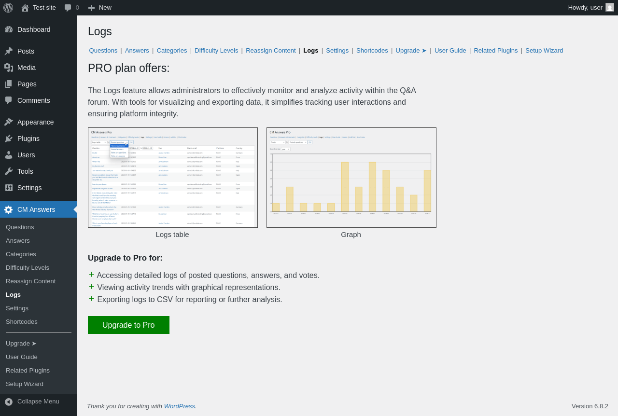618x416 pixels.
Task: Click the Pages icon in sidebar
Action: click(9, 84)
